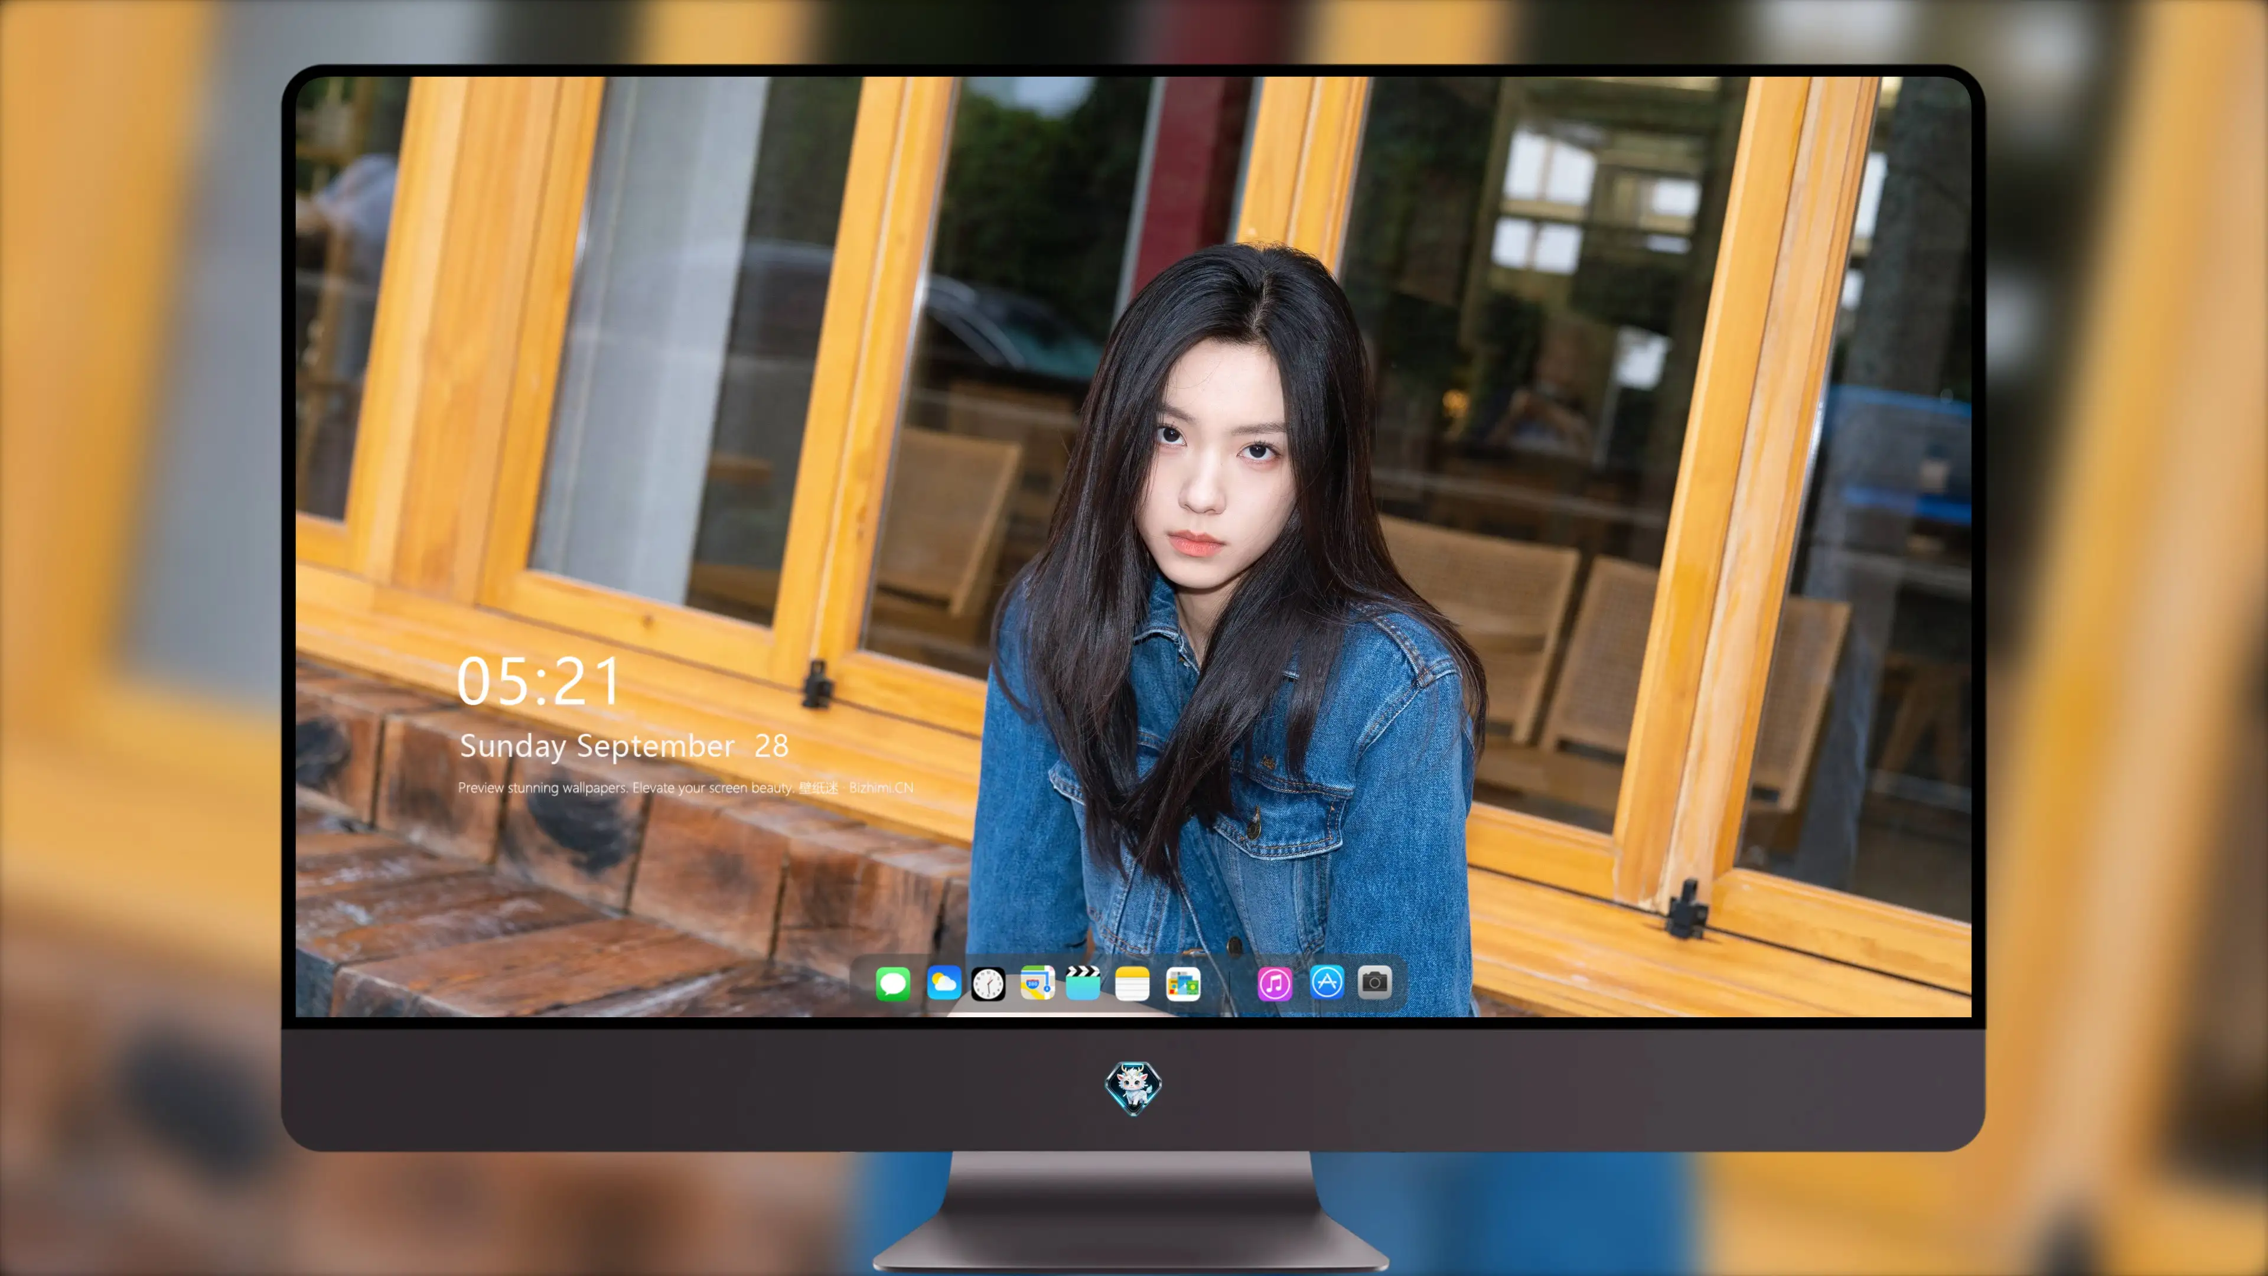Image resolution: width=2268 pixels, height=1276 pixels.
Task: Click the 05:21 clock display
Action: pyautogui.click(x=539, y=681)
